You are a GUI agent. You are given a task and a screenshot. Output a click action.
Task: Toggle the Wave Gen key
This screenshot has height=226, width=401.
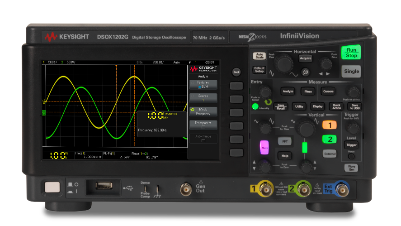(351, 168)
